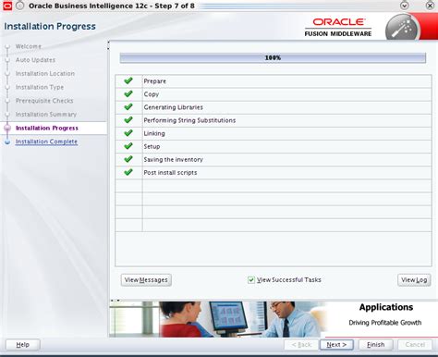
Task: Click the green checkmark next to Setup
Action: tap(128, 146)
